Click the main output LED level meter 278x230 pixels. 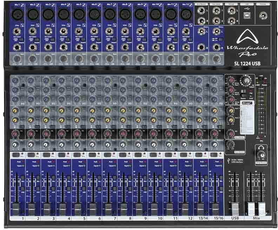(x=261, y=111)
